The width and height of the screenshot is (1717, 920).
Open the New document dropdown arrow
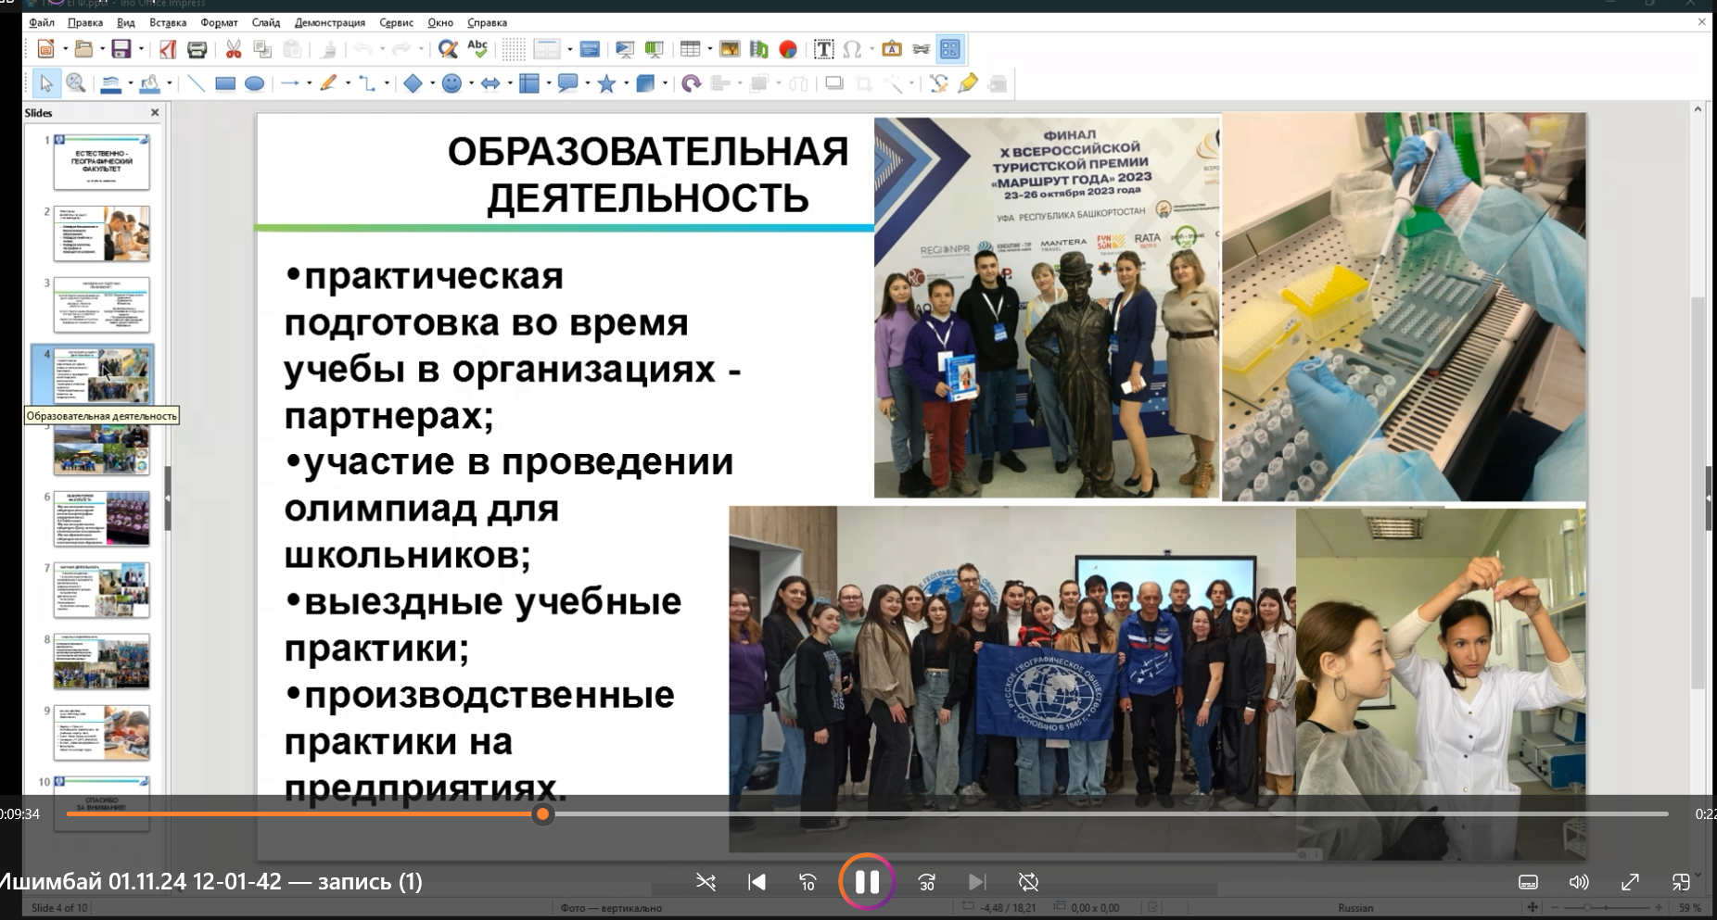(65, 49)
